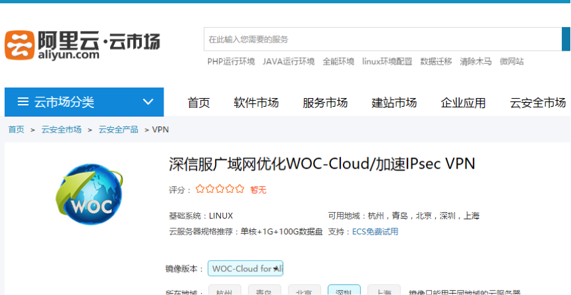Click the 首页 breadcrumb link
Viewport: 571px width, 295px height.
click(16, 130)
